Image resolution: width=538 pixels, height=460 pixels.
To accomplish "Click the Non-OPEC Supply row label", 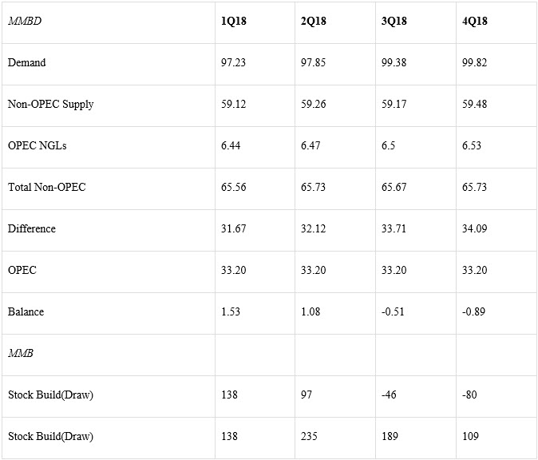I will 50,104.
